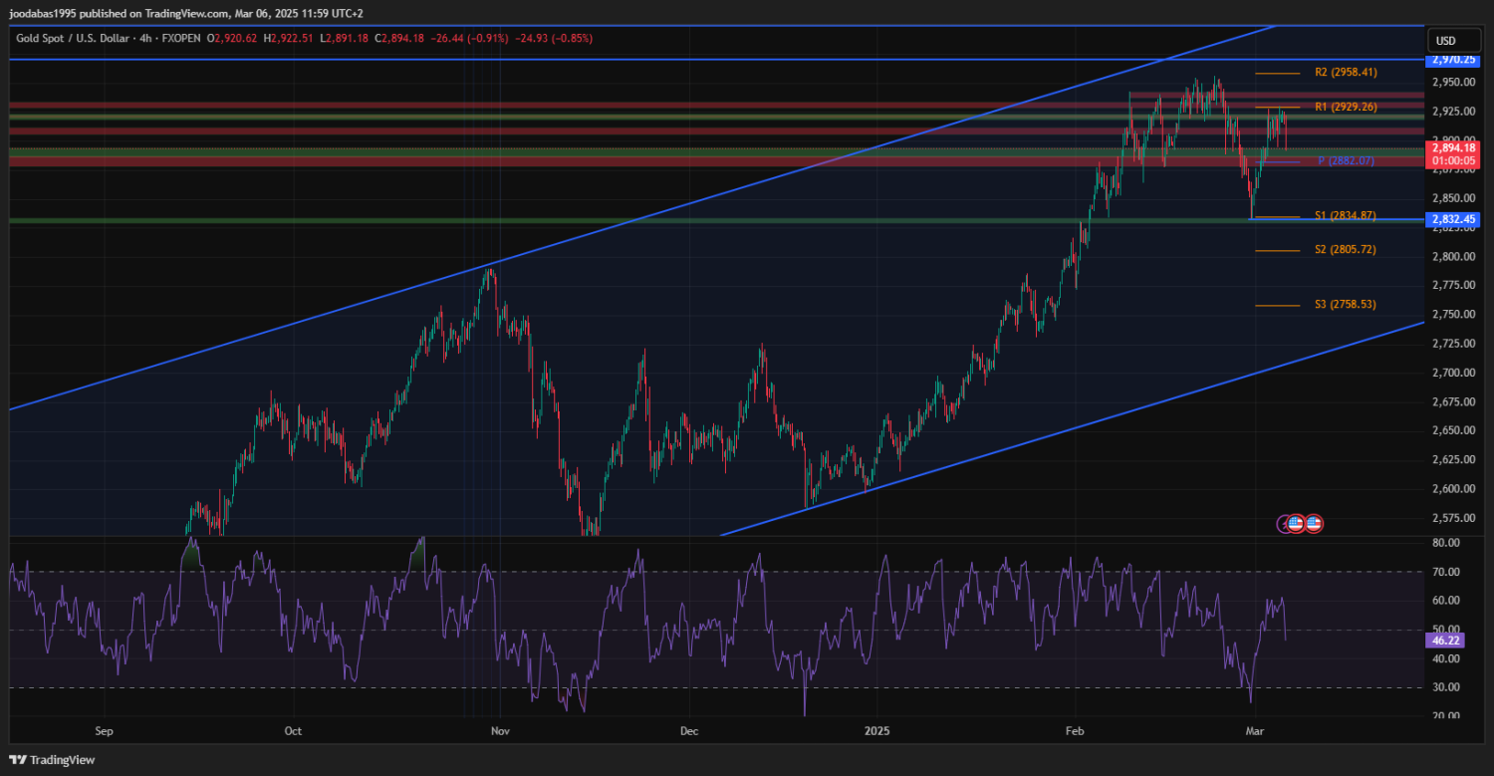The width and height of the screenshot is (1494, 776).
Task: Open the rightmost US flag economic event
Action: (x=1314, y=523)
